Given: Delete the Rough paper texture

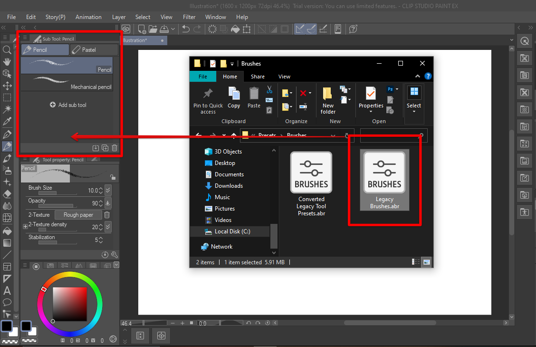Looking at the screenshot, I should [107, 215].
